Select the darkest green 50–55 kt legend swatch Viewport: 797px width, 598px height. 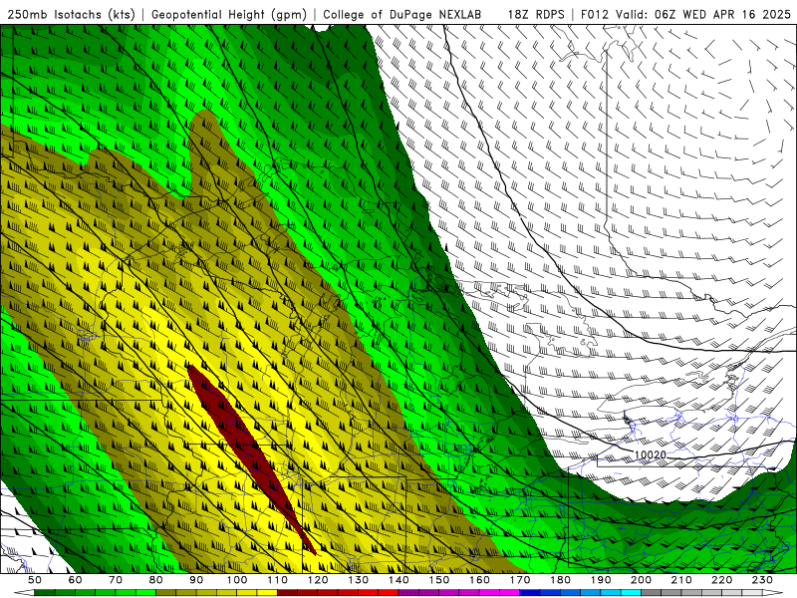(45, 592)
